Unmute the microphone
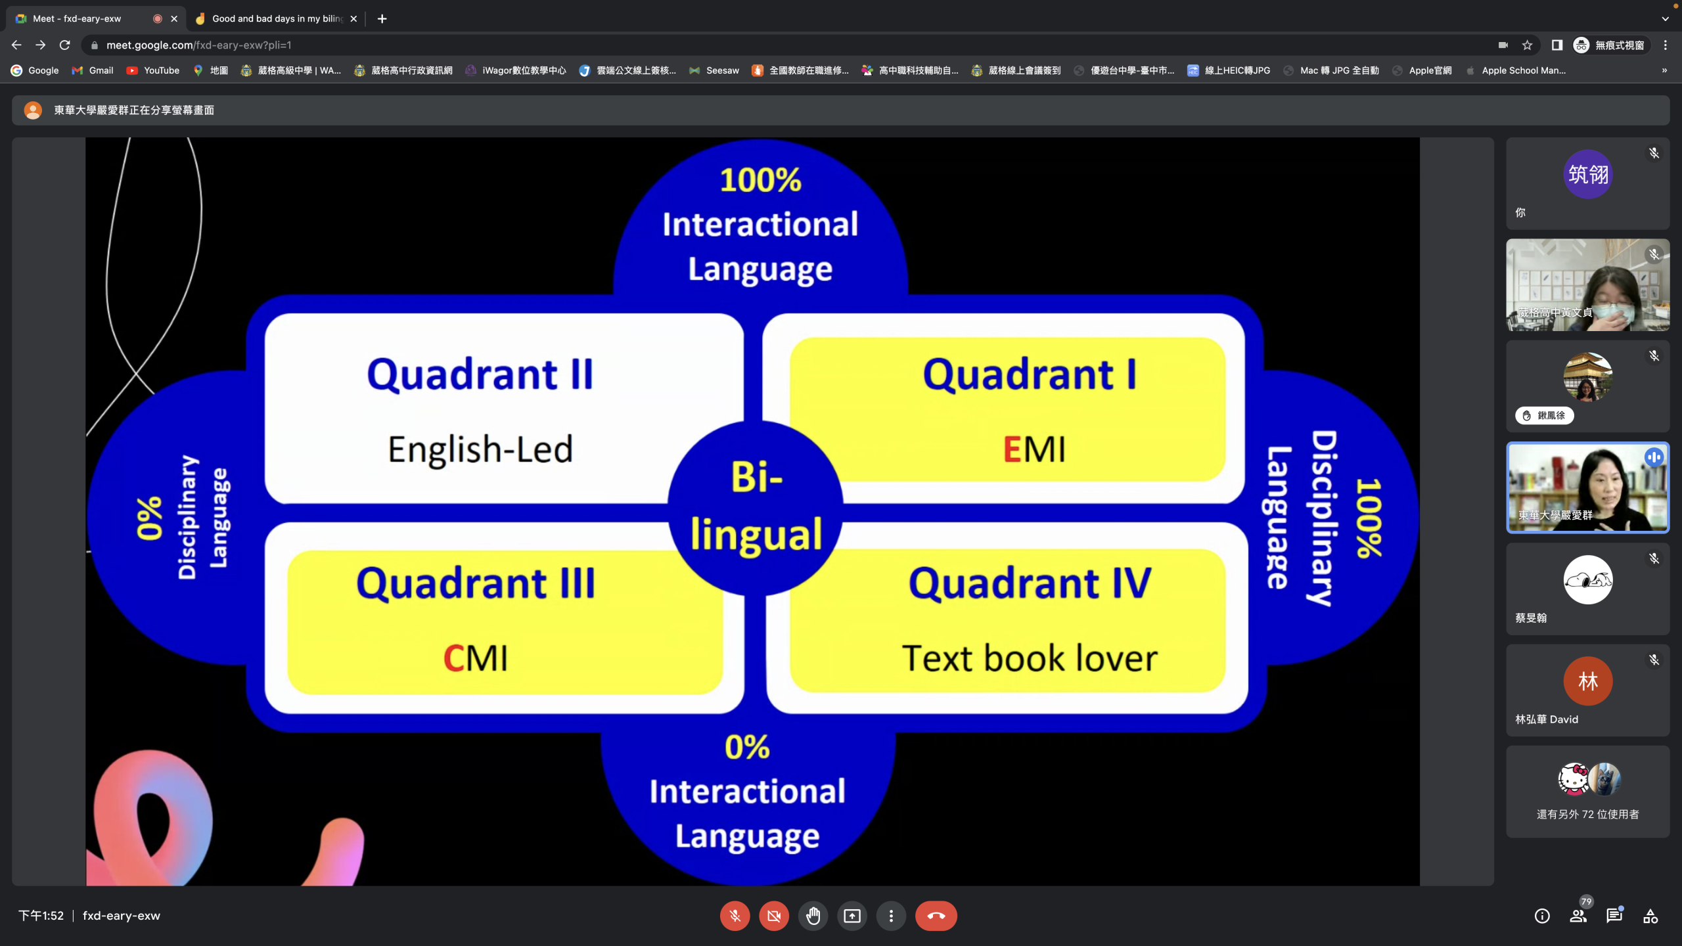This screenshot has height=946, width=1682. [735, 916]
